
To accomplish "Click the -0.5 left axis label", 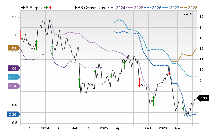I will (x=14, y=123).
